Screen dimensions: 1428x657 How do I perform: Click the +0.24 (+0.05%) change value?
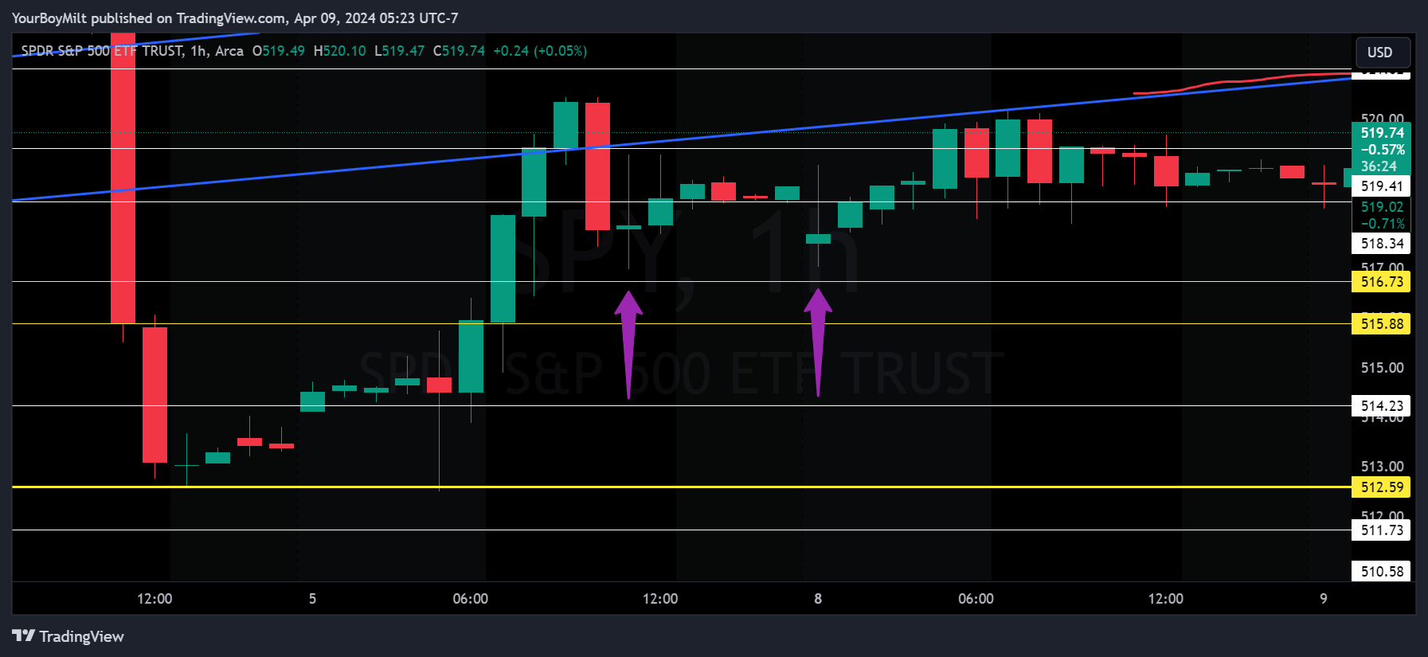(x=540, y=51)
